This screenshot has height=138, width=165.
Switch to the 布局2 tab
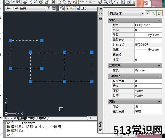pyautogui.click(x=43, y=118)
